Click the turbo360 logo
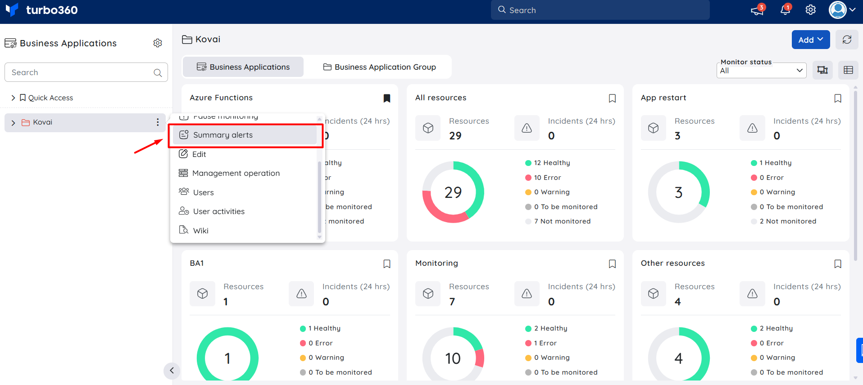Viewport: 863px width, 385px height. [x=41, y=10]
